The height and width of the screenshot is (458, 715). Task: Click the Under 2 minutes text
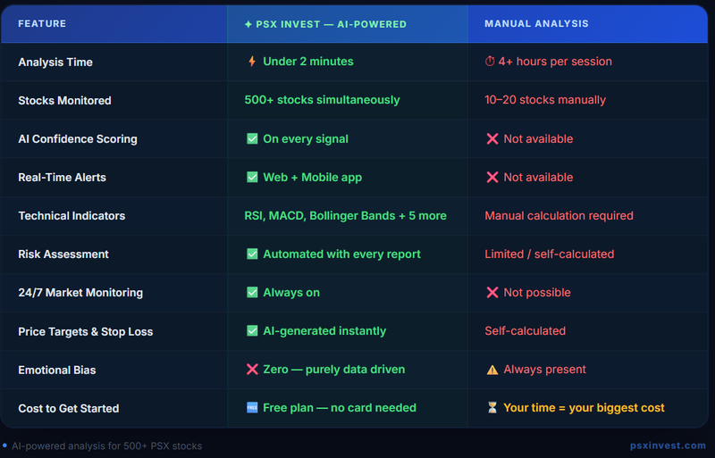coord(308,61)
